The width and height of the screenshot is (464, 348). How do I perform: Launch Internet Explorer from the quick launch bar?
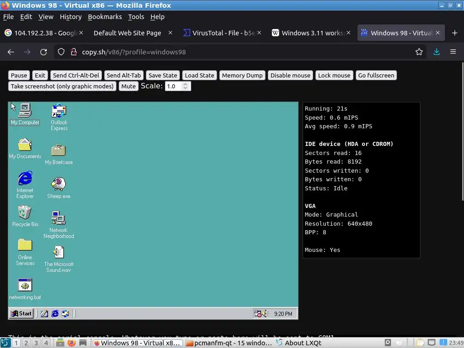[55, 314]
